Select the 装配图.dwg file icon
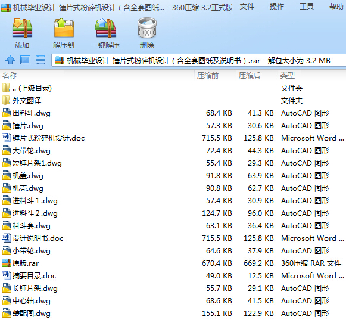This screenshot has height=326, width=346. click(7, 313)
